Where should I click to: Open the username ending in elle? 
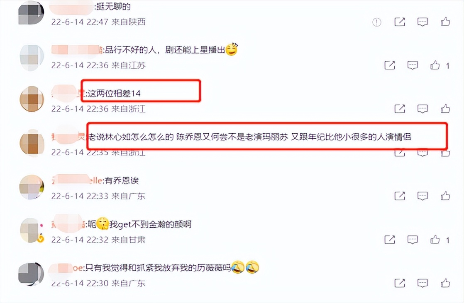(x=77, y=180)
